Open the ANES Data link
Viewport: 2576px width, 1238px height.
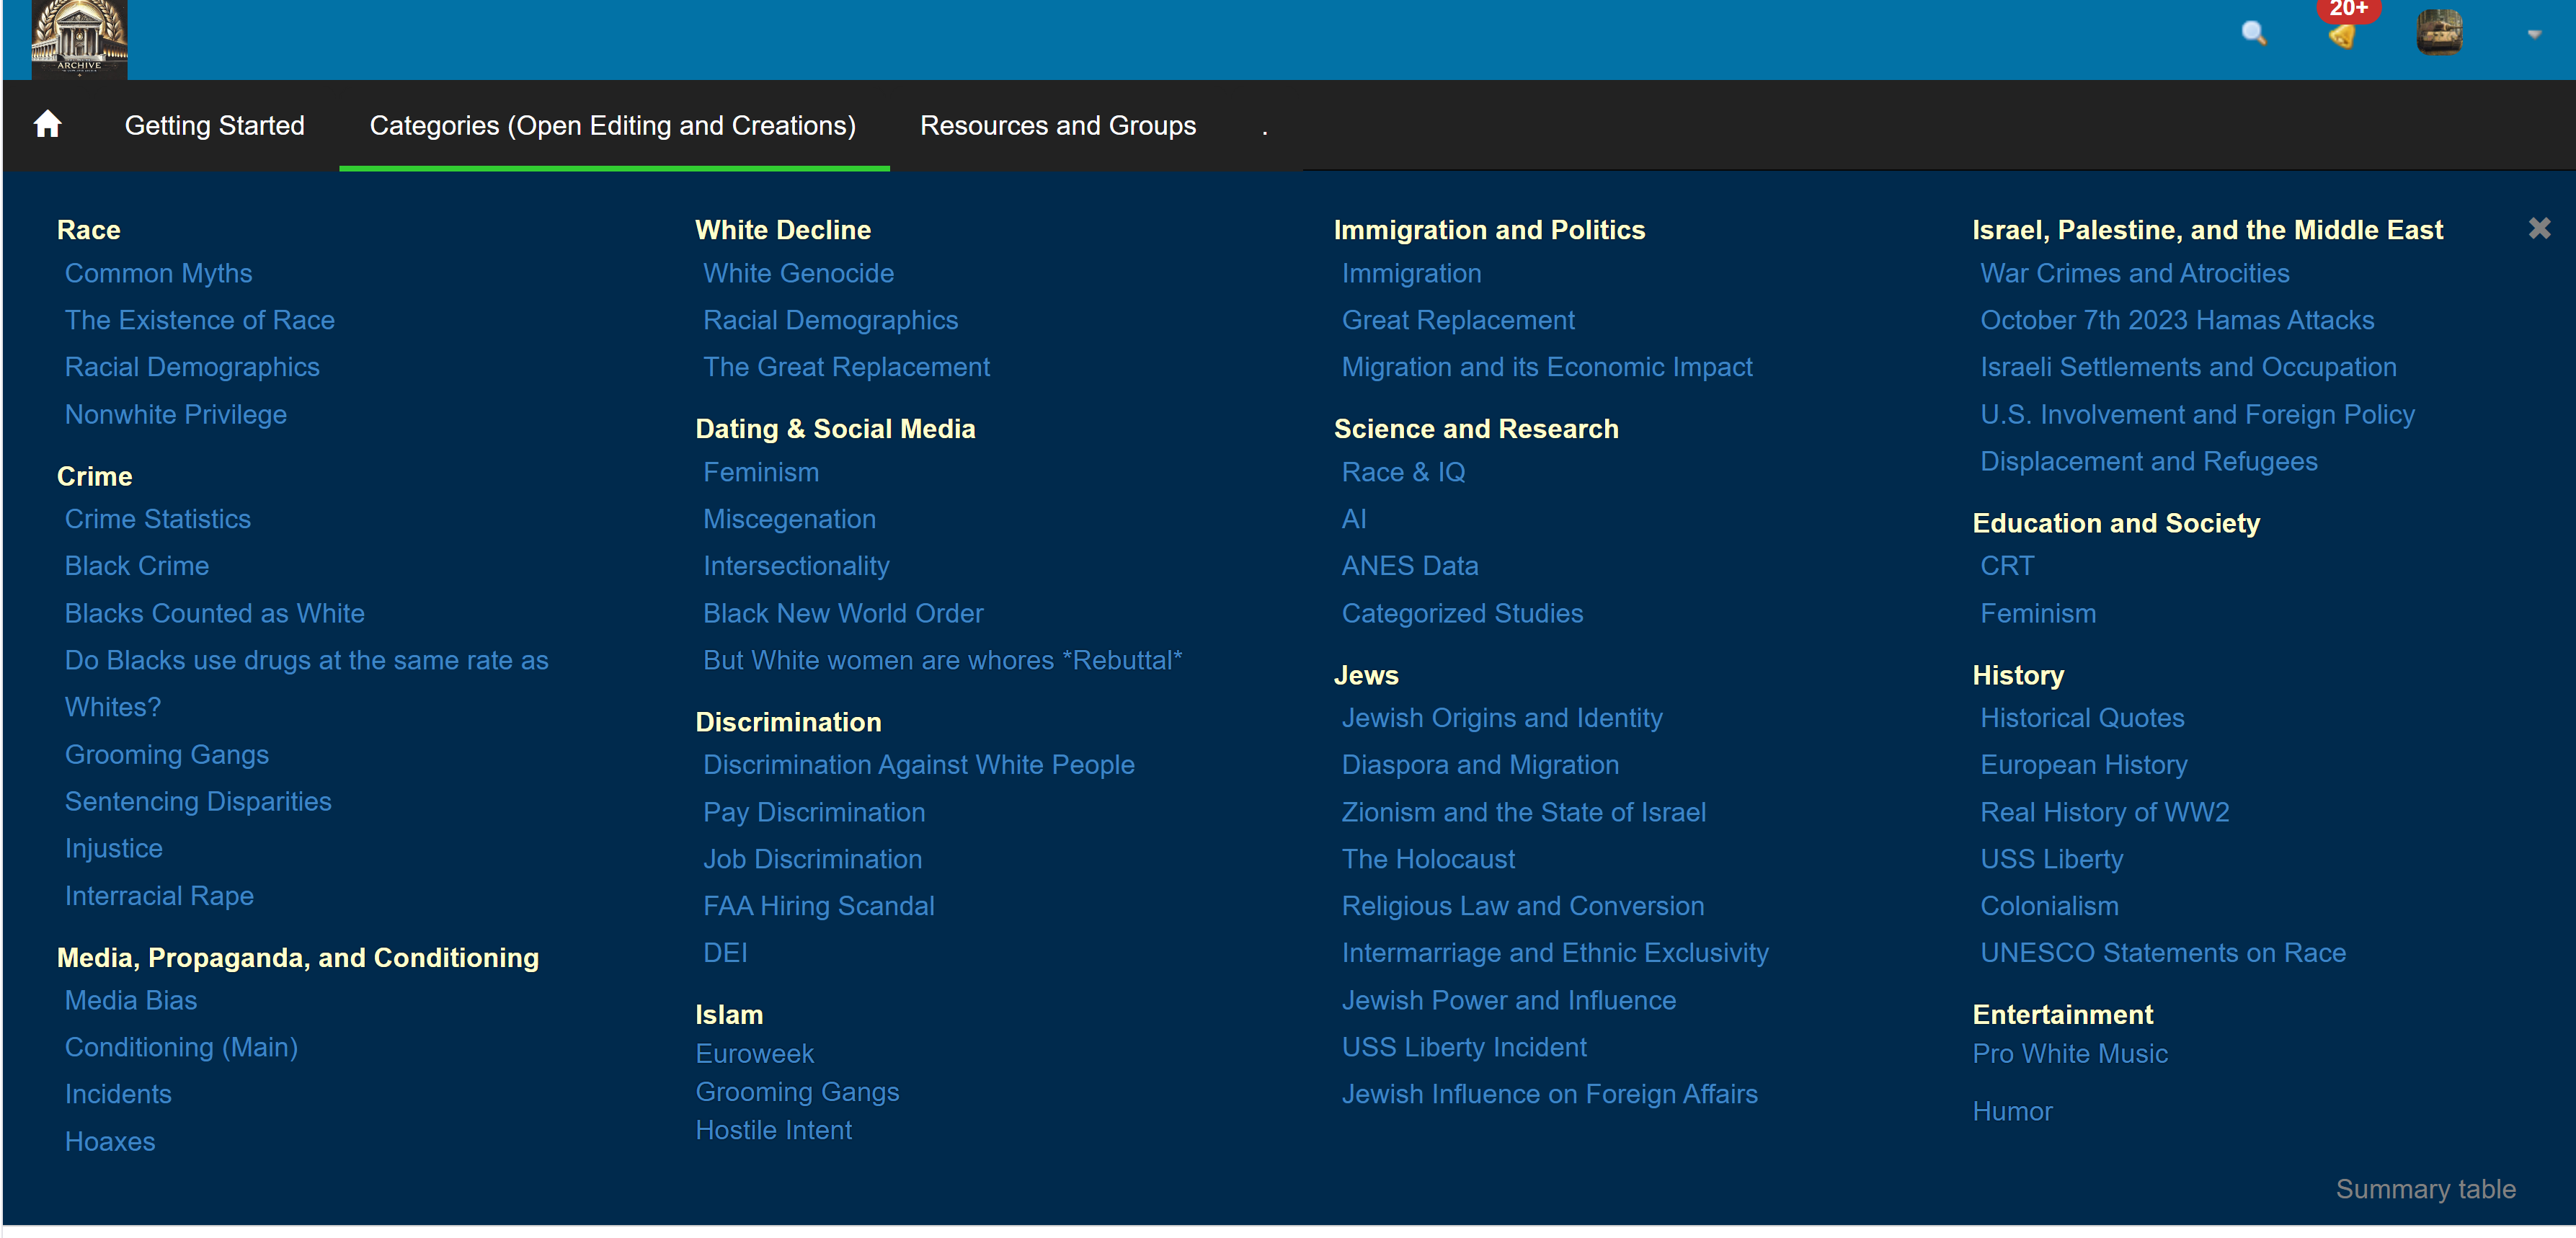pyautogui.click(x=1409, y=566)
